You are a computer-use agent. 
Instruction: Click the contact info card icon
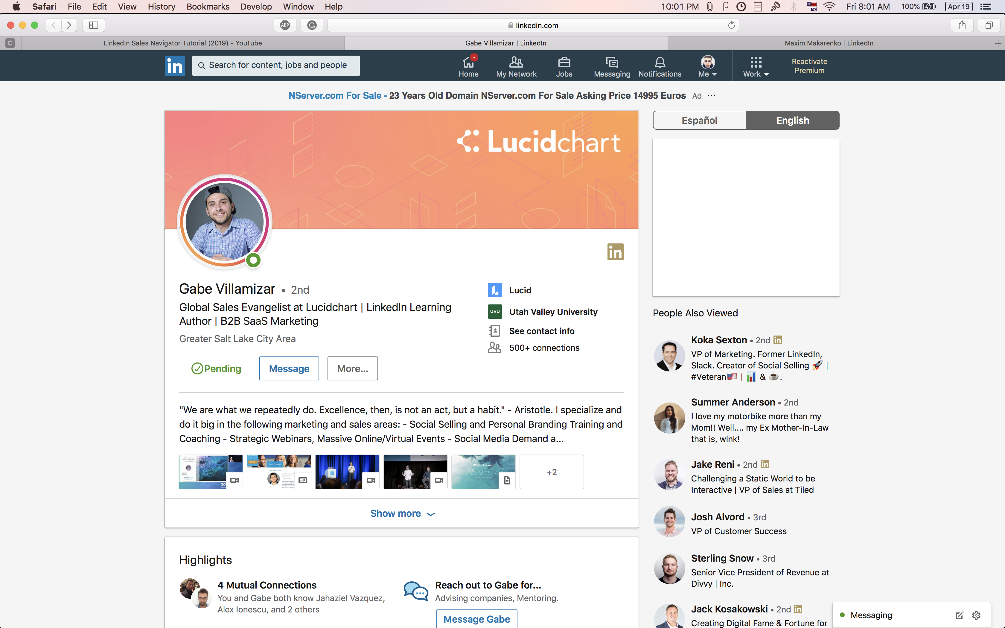tap(494, 331)
